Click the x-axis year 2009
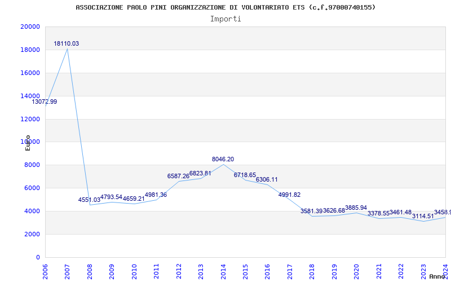This screenshot has height=282, width=451. (x=112, y=271)
